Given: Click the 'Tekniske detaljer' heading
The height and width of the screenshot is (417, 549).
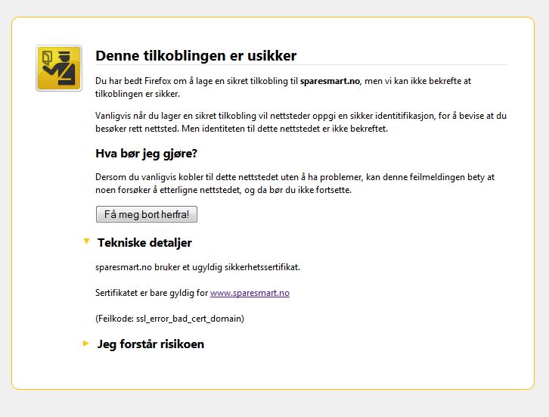Looking at the screenshot, I should coord(144,242).
